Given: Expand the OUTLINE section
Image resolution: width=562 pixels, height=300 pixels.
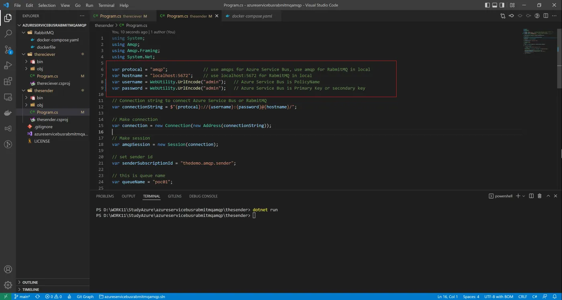Looking at the screenshot, I should coord(53,282).
